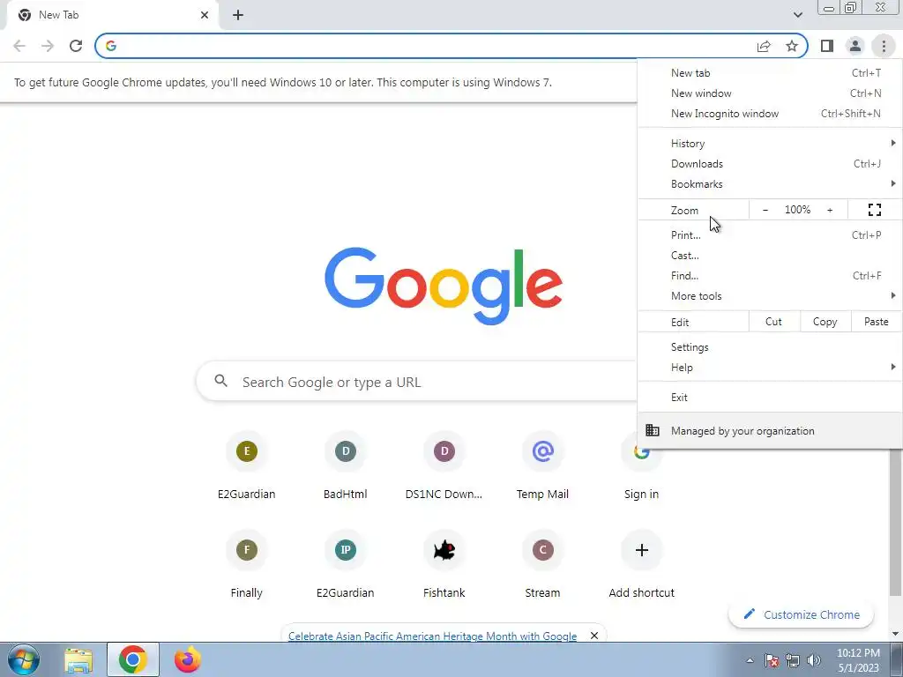Image resolution: width=903 pixels, height=677 pixels.
Task: Expand the More tools submenu
Action: (x=770, y=296)
